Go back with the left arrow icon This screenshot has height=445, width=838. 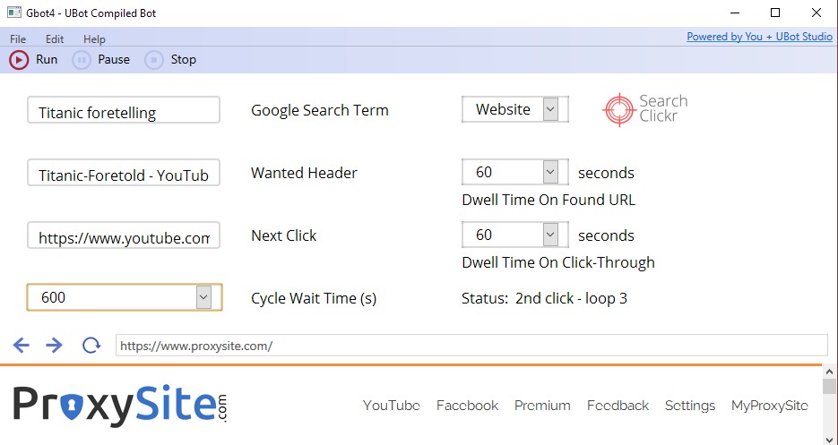[21, 345]
